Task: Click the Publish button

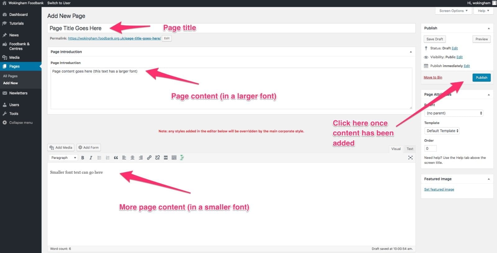Action: click(x=481, y=77)
